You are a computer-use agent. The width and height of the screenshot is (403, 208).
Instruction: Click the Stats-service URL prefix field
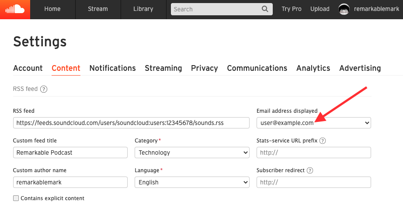[x=313, y=153]
